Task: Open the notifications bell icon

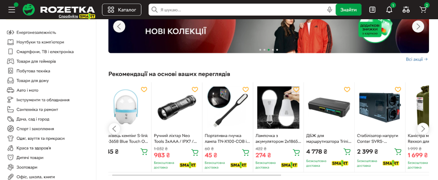Action: (x=389, y=10)
